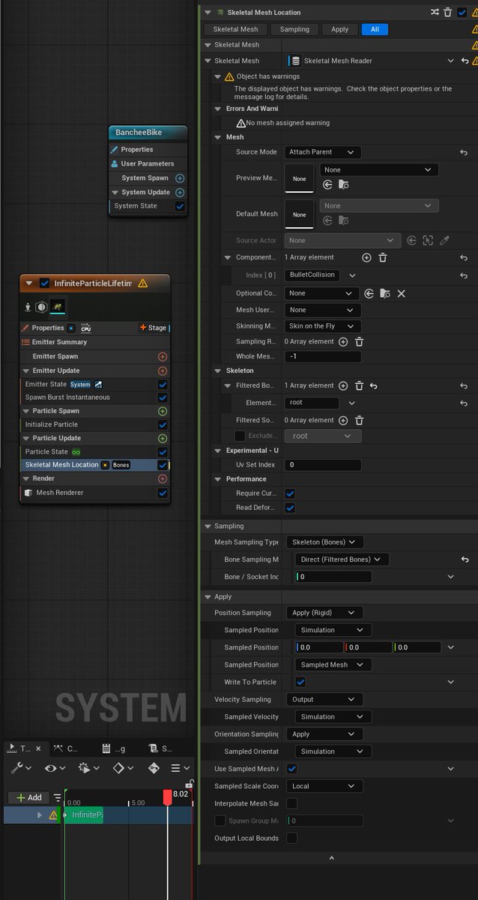
Task: Reset Skeletal Mesh Reader to default with arrow
Action: pyautogui.click(x=465, y=61)
